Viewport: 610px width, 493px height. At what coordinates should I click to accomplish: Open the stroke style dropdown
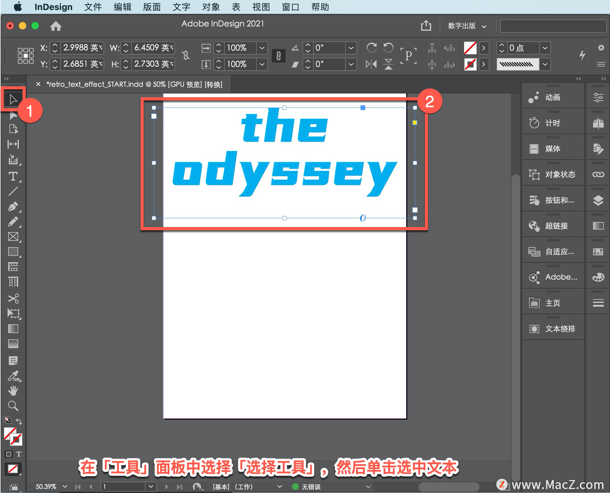point(545,64)
